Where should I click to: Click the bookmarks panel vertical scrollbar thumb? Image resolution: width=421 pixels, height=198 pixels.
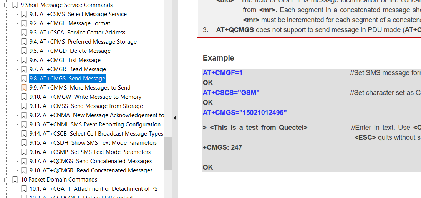point(168,153)
